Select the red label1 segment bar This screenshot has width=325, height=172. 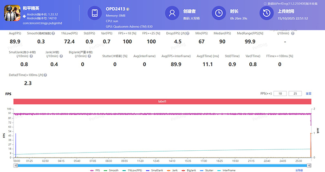162,101
